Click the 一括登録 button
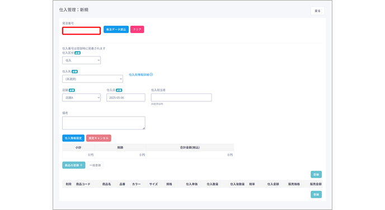The image size is (385, 210). pos(95,165)
